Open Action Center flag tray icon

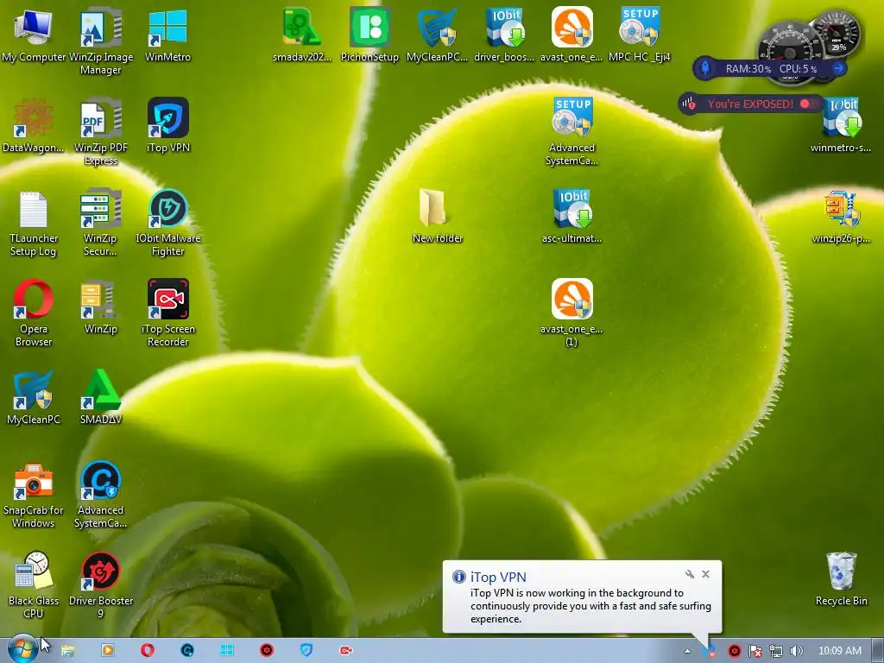pos(755,651)
